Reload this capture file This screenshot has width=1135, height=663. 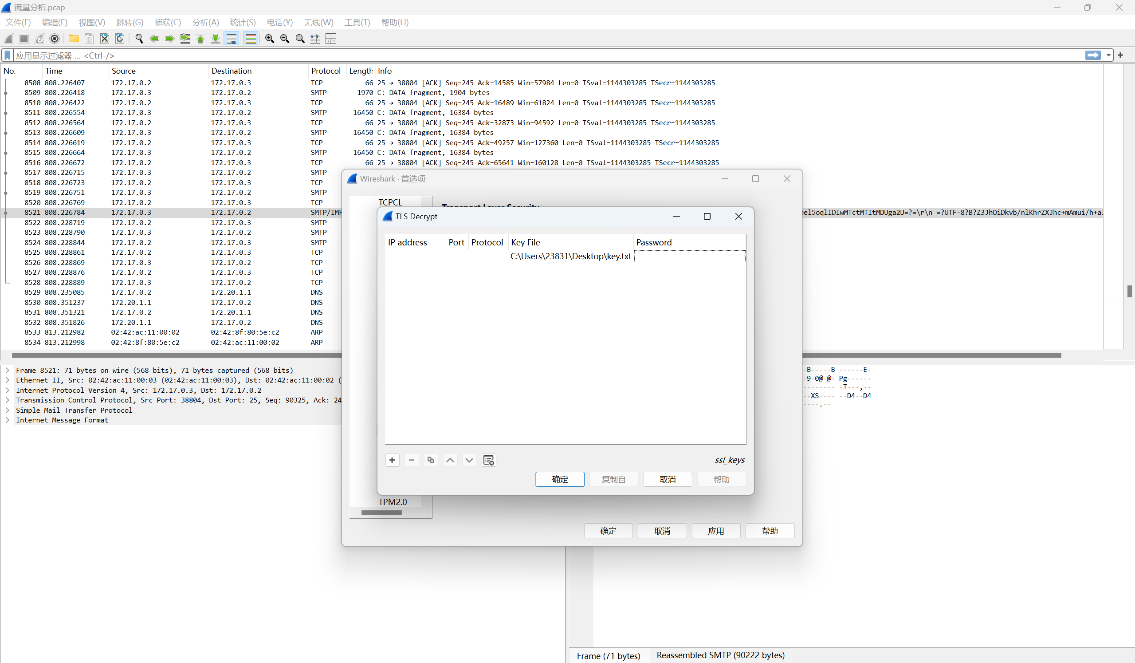click(120, 39)
